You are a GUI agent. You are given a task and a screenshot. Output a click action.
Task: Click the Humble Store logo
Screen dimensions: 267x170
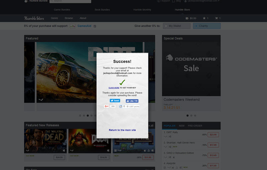34,18
